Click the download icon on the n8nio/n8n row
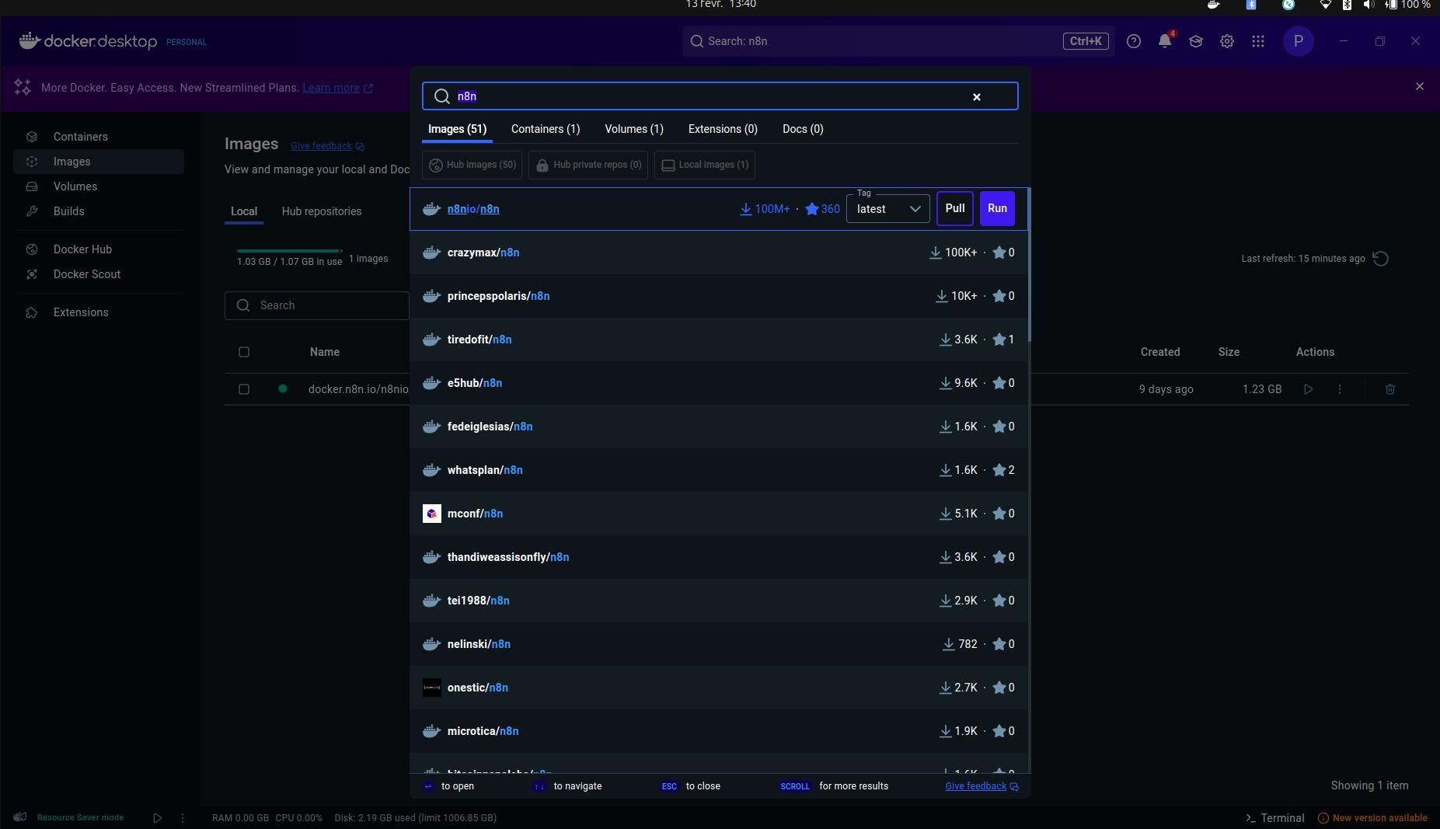Screen dimensions: 1440x829 [x=745, y=209]
